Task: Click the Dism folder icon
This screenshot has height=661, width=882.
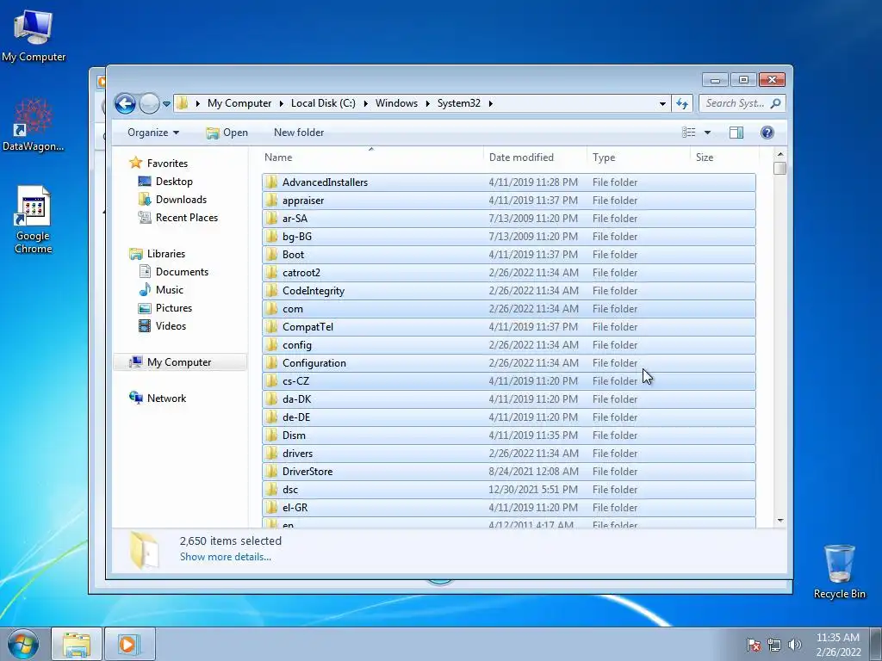Action: [x=271, y=435]
